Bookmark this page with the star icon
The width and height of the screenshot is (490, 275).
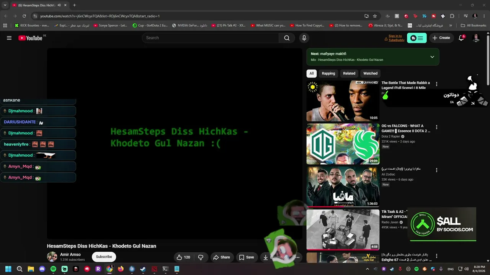(375, 16)
